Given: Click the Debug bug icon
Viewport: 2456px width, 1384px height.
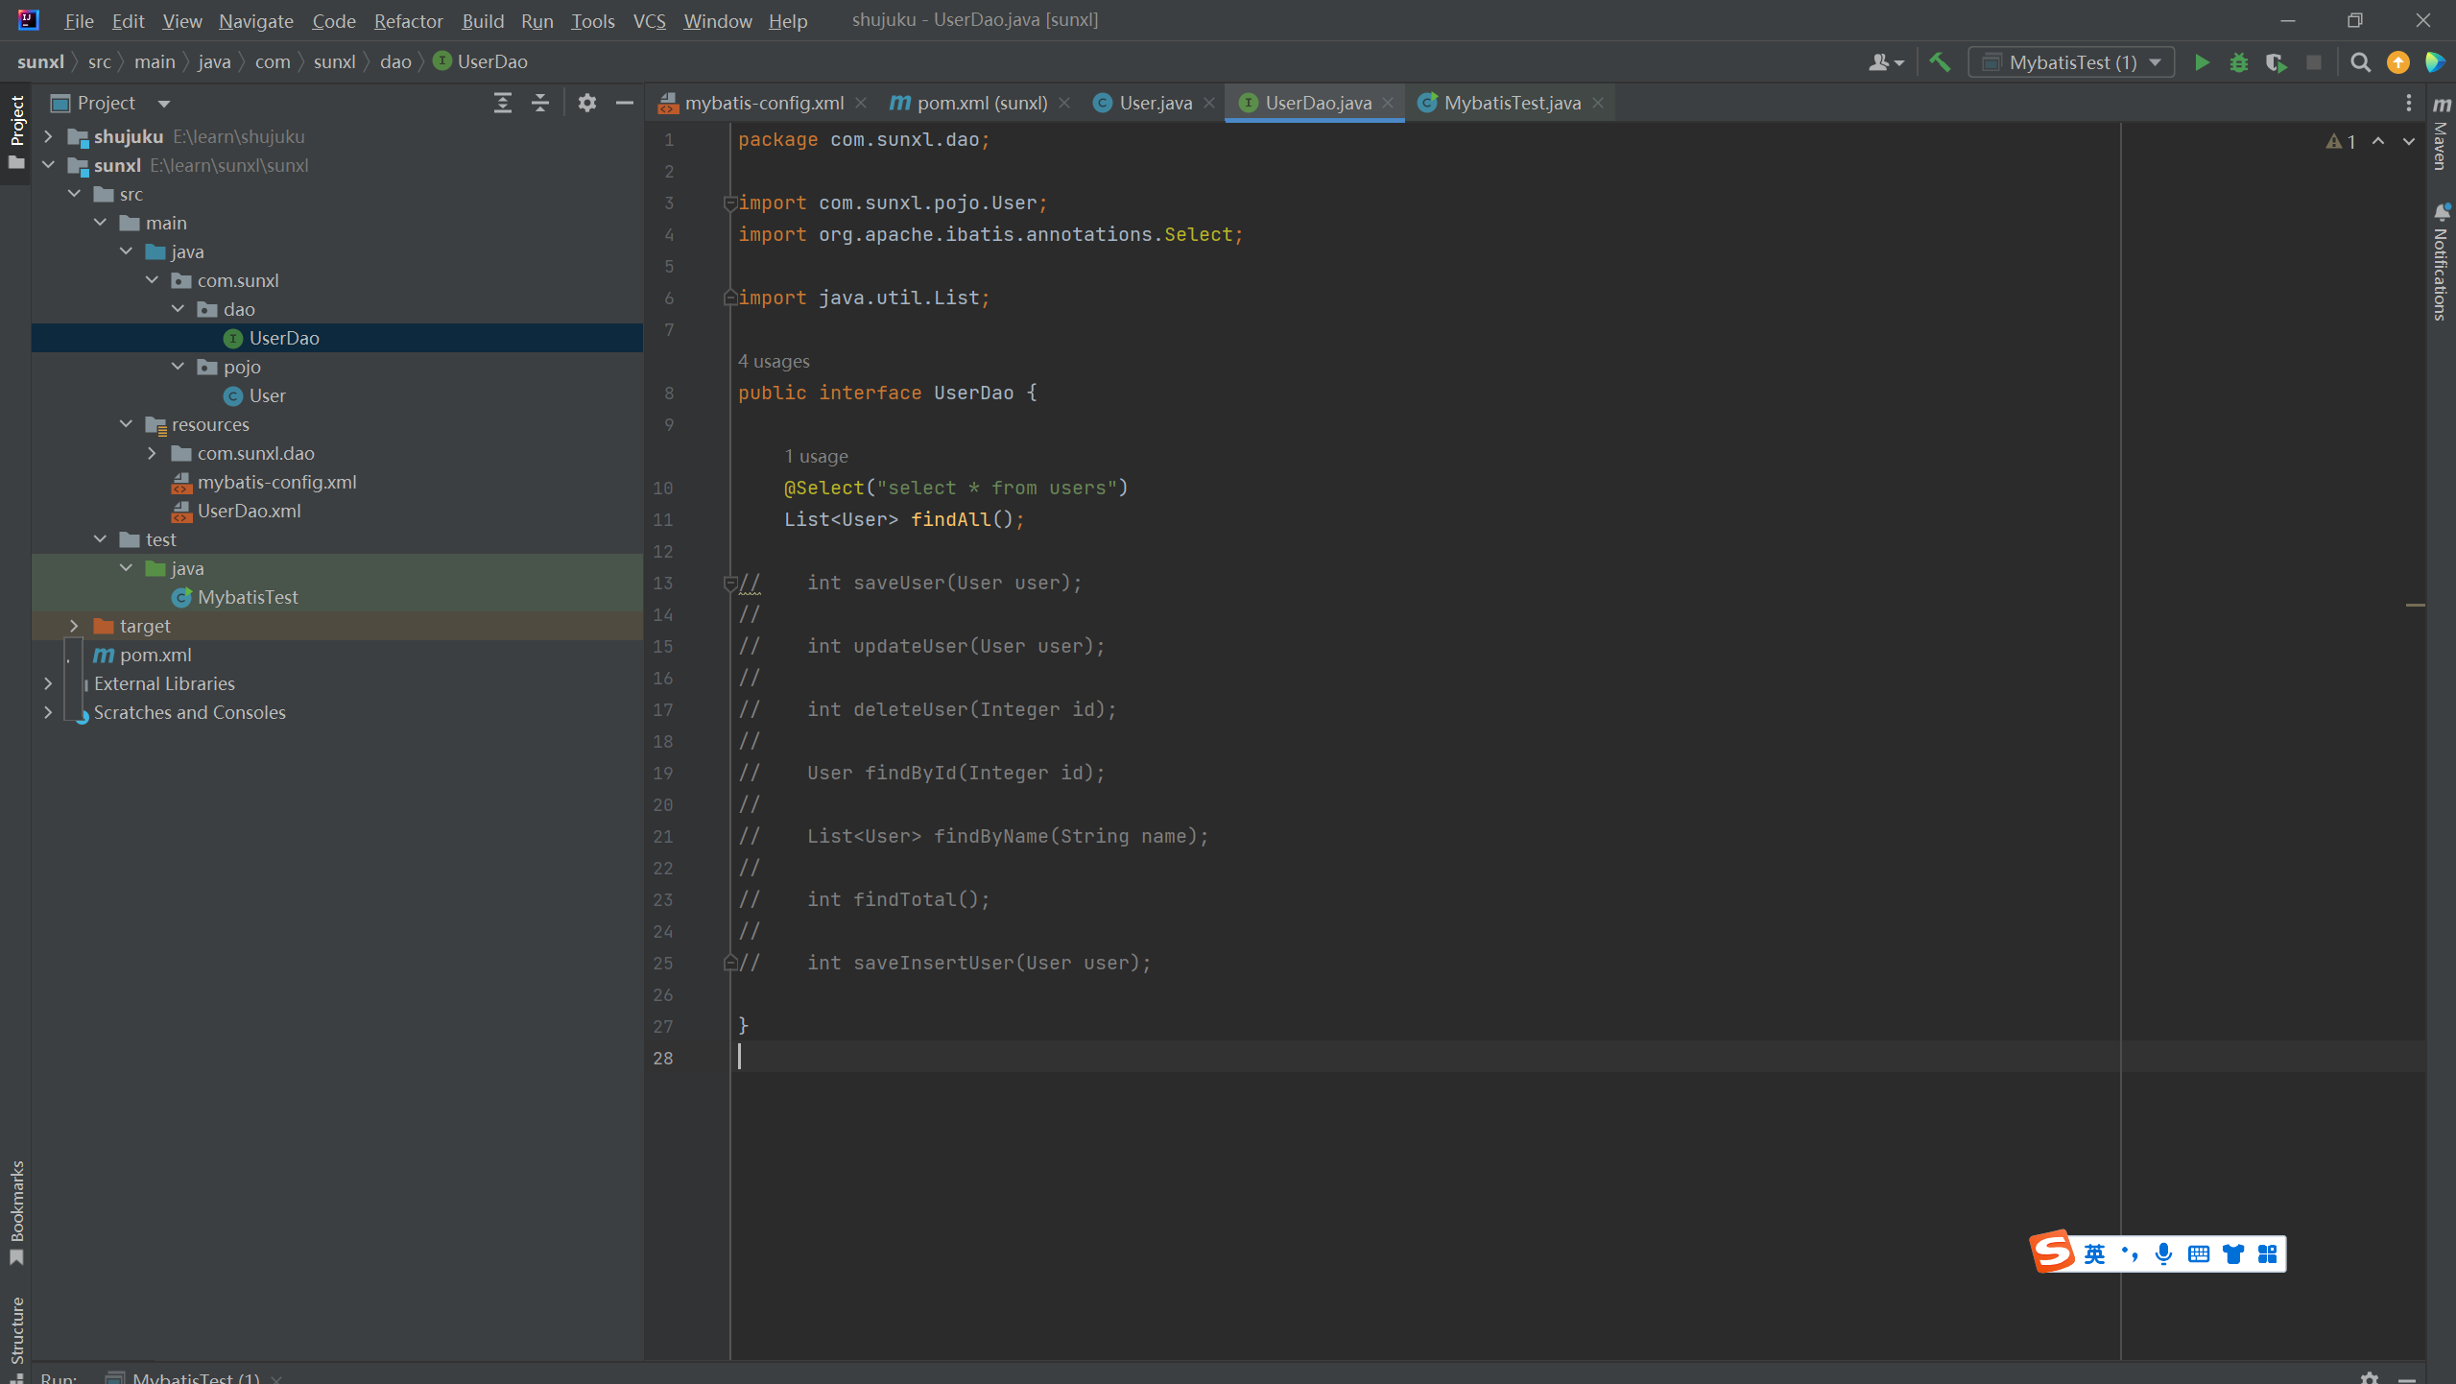Looking at the screenshot, I should 2238,62.
